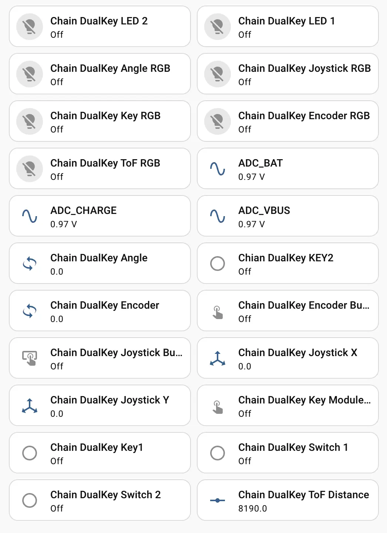Image resolution: width=387 pixels, height=533 pixels.
Task: Click the Chain DualKey LED 2 light icon
Action: point(30,27)
